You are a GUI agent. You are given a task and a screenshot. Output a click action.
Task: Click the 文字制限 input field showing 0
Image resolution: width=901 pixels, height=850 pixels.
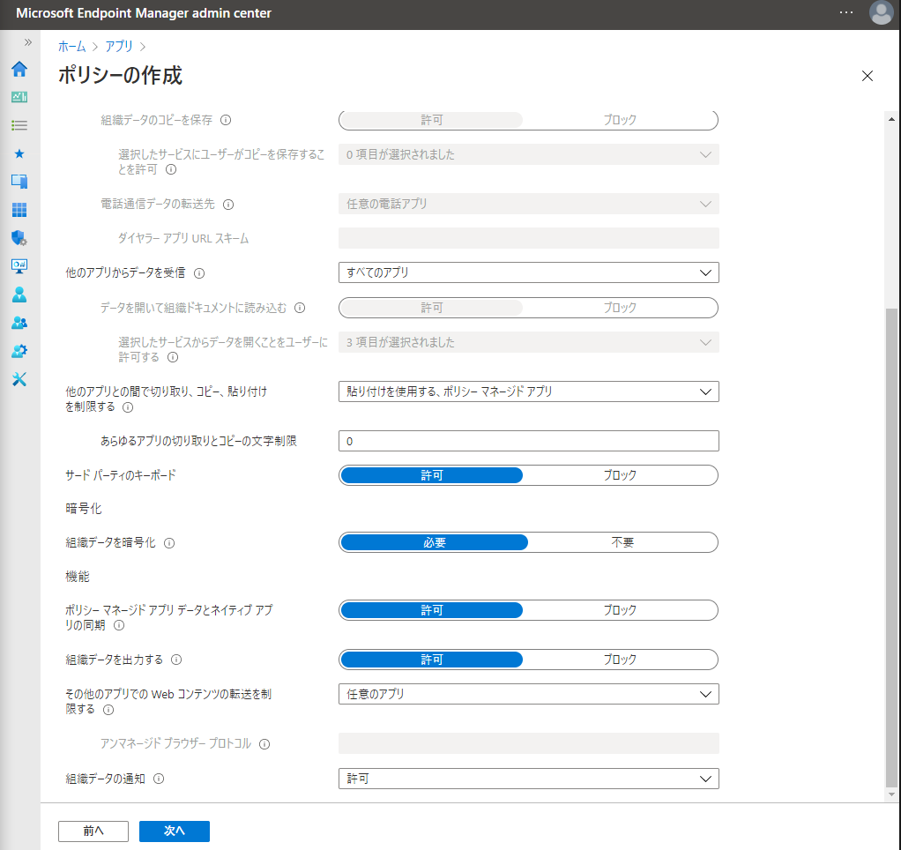pyautogui.click(x=529, y=442)
